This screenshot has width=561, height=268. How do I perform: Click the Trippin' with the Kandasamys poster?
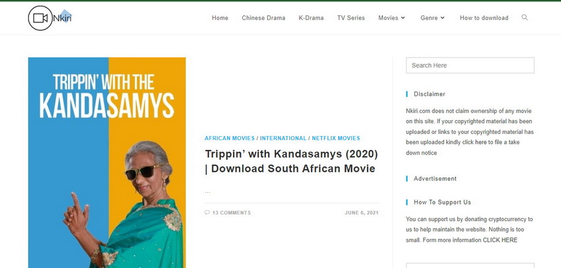(x=106, y=162)
